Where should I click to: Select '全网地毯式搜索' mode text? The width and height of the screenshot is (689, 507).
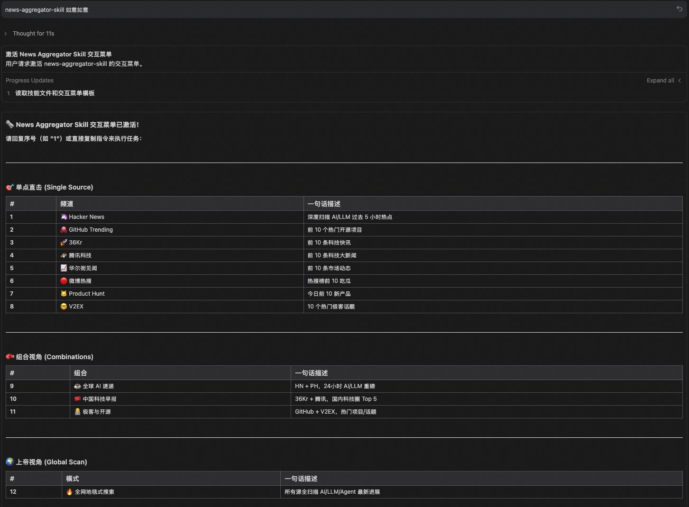pyautogui.click(x=94, y=492)
